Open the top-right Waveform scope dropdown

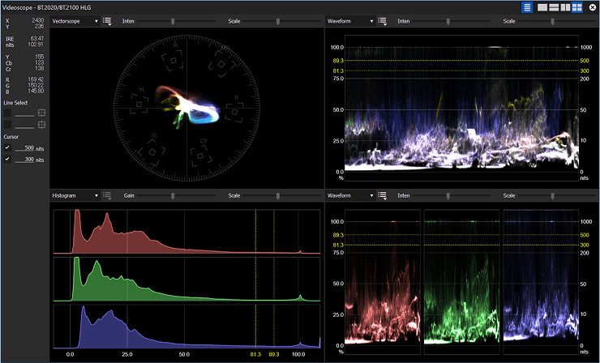tap(350, 21)
